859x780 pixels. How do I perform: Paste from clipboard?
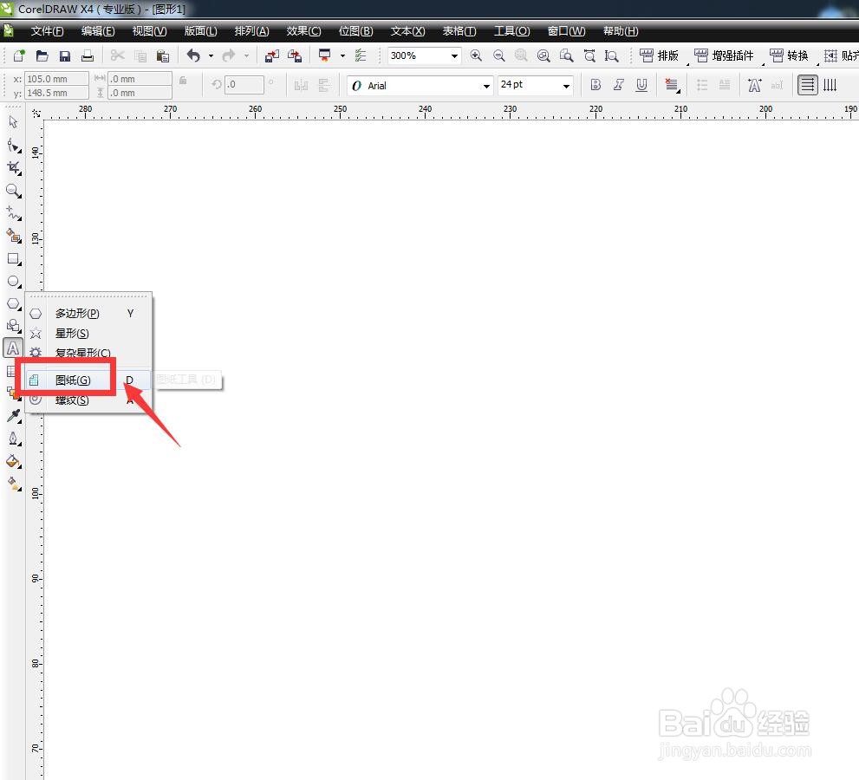tap(163, 55)
